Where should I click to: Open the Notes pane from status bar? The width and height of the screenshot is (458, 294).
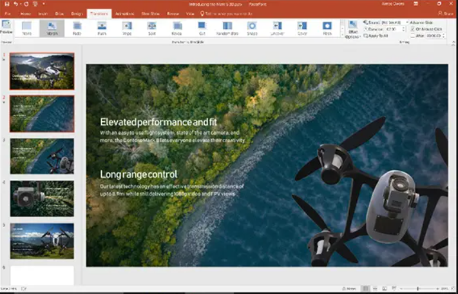pyautogui.click(x=349, y=289)
